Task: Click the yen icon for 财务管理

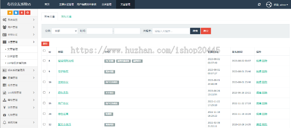Action: coord(5,107)
